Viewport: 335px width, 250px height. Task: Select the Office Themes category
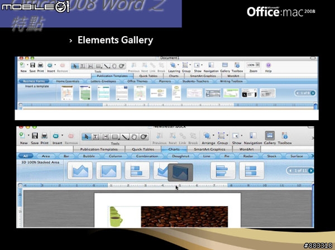[137, 81]
